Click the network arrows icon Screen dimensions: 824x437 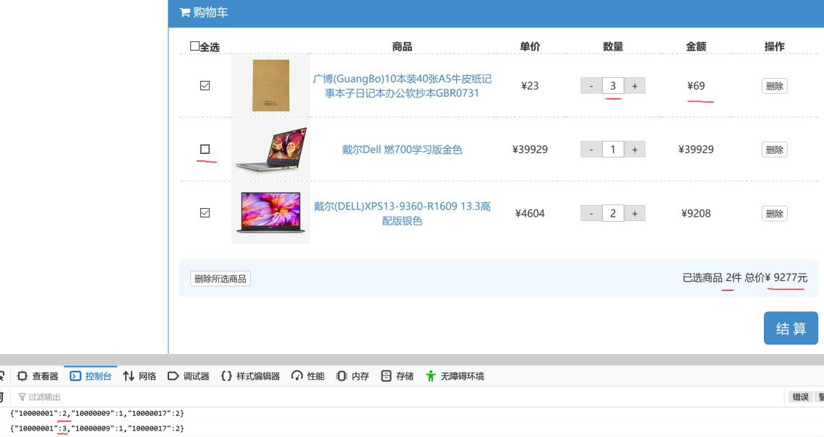point(129,376)
